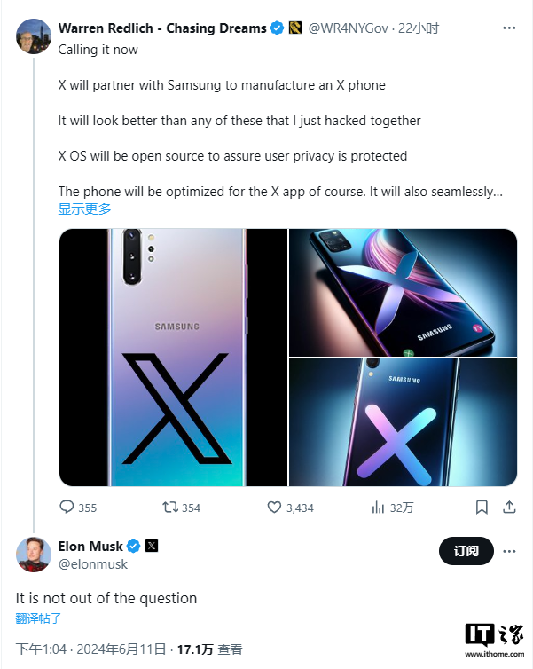
Task: Expand post with 显示更多 link
Action: click(x=85, y=209)
